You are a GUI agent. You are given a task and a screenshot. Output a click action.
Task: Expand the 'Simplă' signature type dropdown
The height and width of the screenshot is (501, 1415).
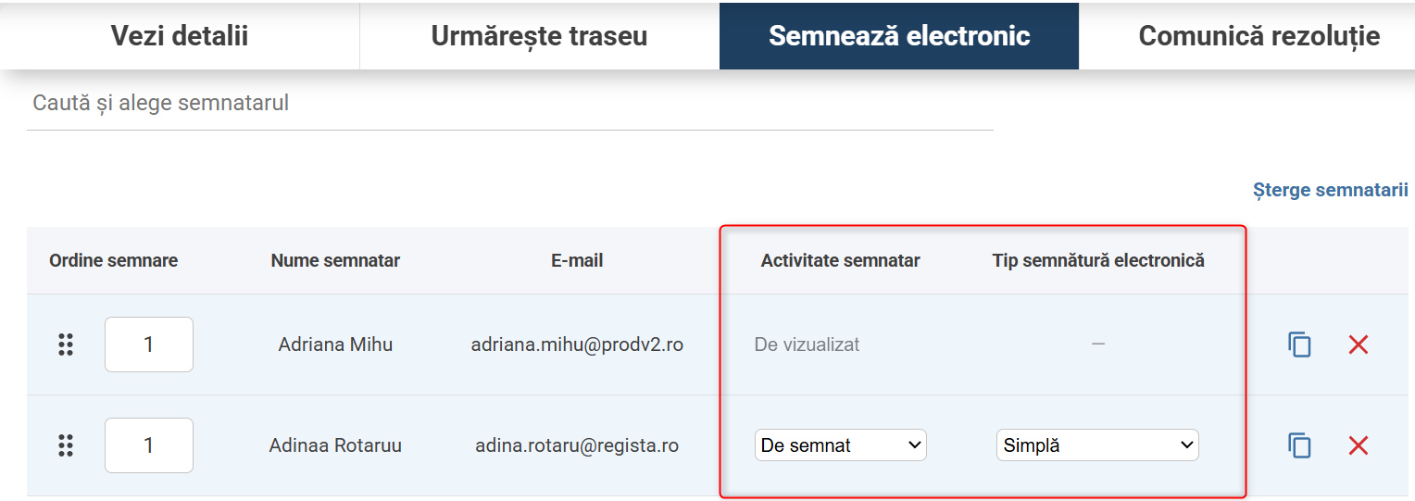[x=1097, y=445]
